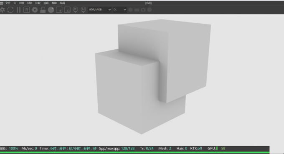Image resolution: width=284 pixels, height=154 pixels.
Task: Click the Octane send scene and render icon
Action: [x=2, y=10]
